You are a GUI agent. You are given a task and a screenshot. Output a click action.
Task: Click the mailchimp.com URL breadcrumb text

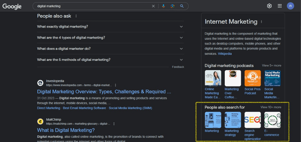[x=78, y=124]
